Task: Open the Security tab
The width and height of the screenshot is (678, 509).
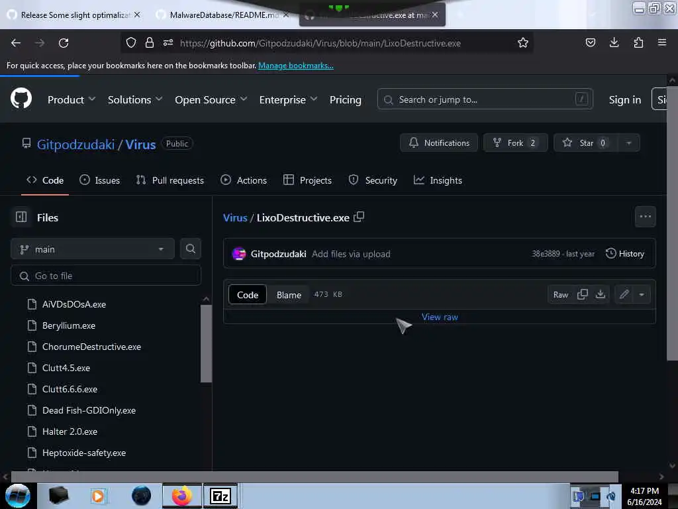Action: pos(373,180)
